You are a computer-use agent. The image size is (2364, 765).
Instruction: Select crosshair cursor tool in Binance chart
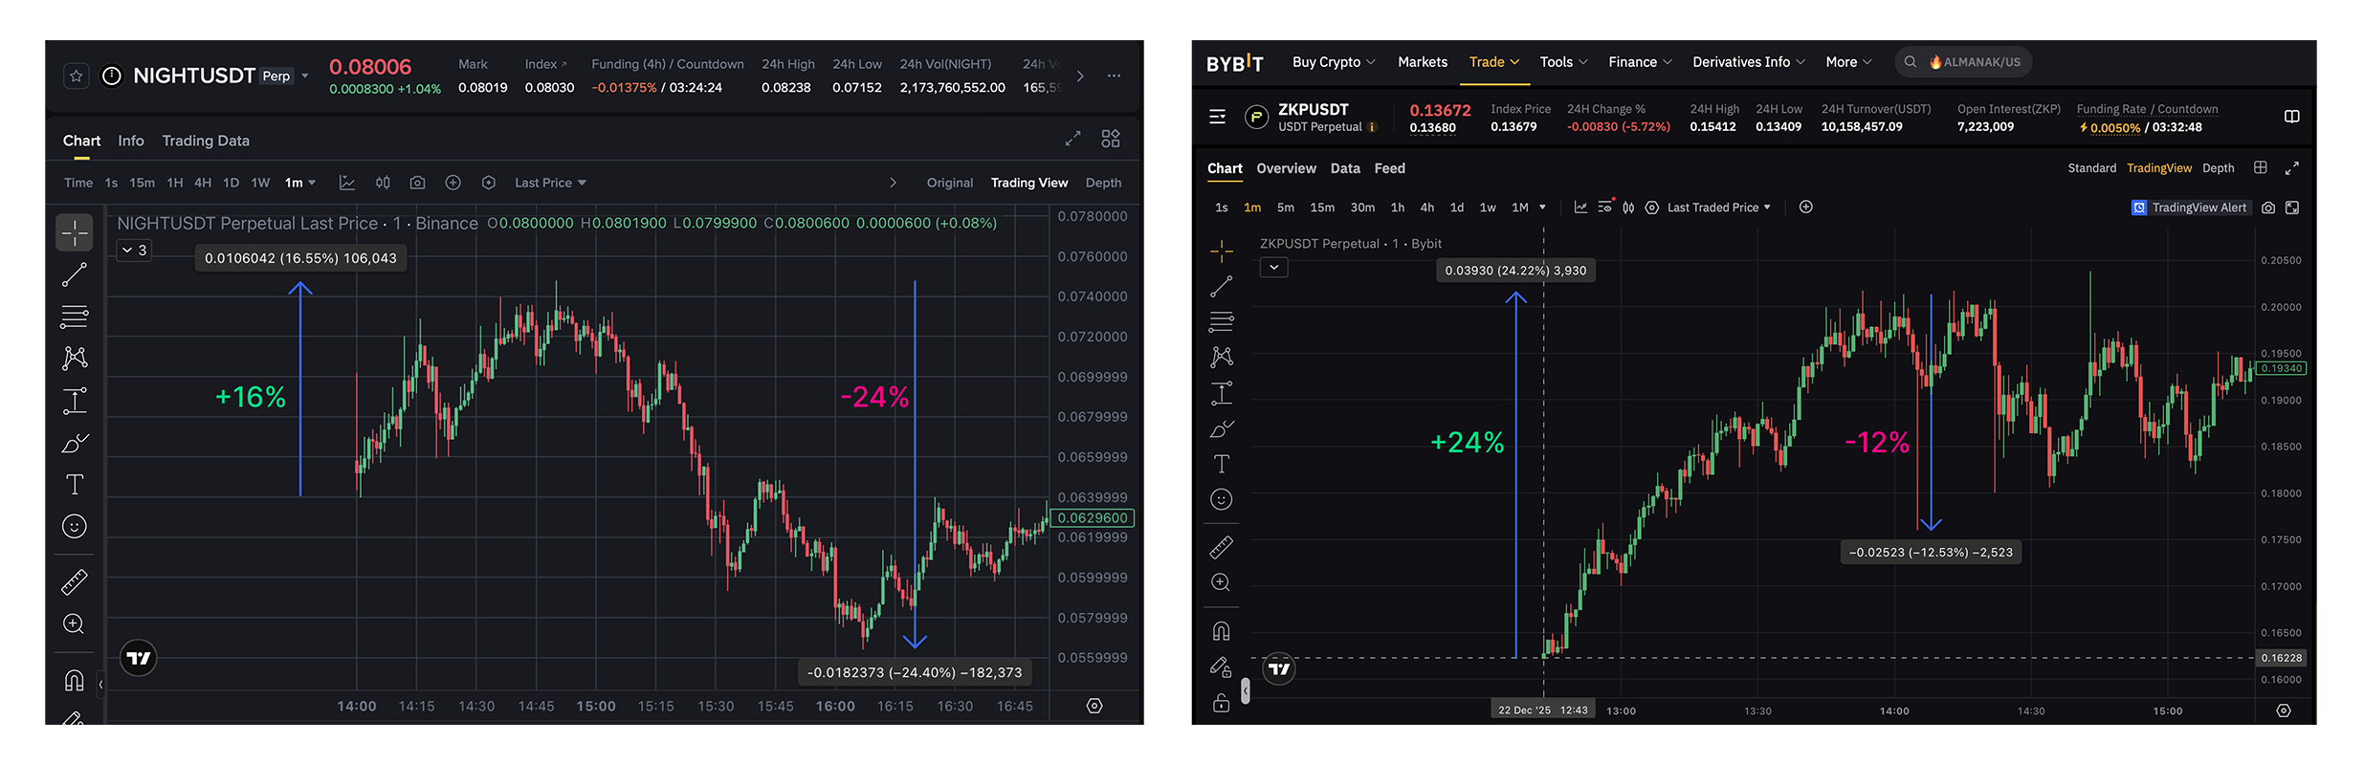click(75, 232)
